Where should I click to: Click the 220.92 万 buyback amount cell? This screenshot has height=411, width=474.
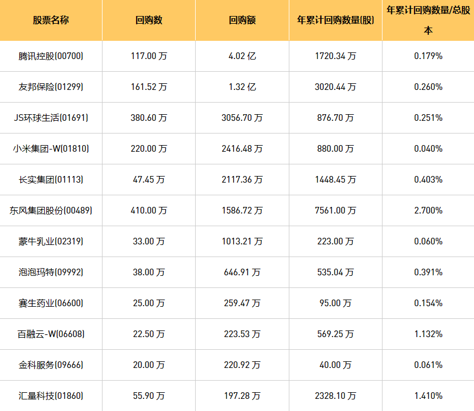tap(242, 365)
